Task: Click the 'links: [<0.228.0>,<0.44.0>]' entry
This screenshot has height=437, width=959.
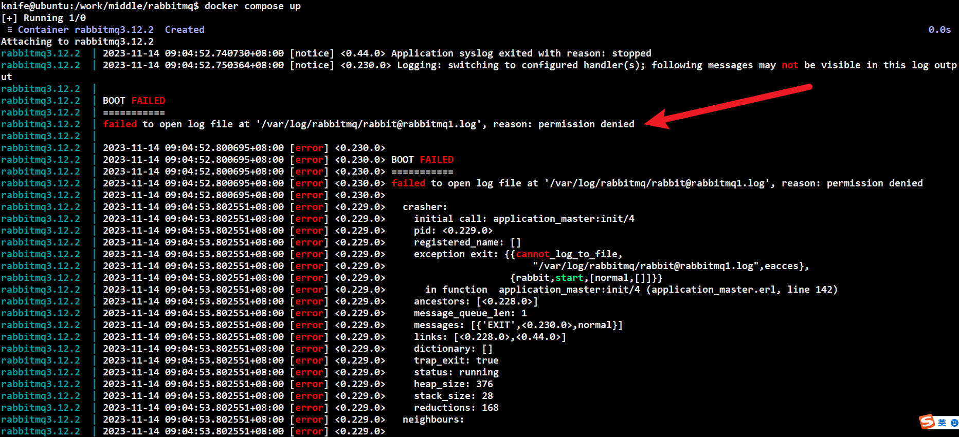Action: [x=490, y=337]
